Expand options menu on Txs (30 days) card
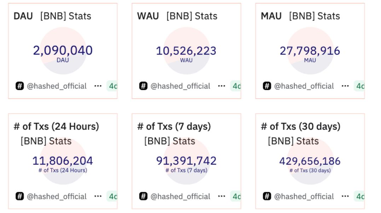The image size is (381, 213). click(x=345, y=196)
